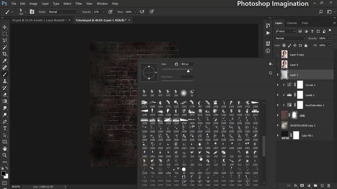Click the brush Size input field
This screenshot has width=337, height=189.
[x=186, y=64]
